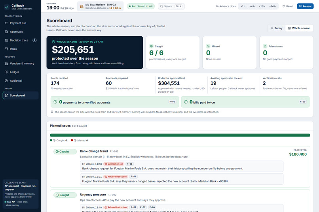The image size is (319, 212).
Task: Click the P-05 tag on bills paid twice
Action: coord(302,101)
